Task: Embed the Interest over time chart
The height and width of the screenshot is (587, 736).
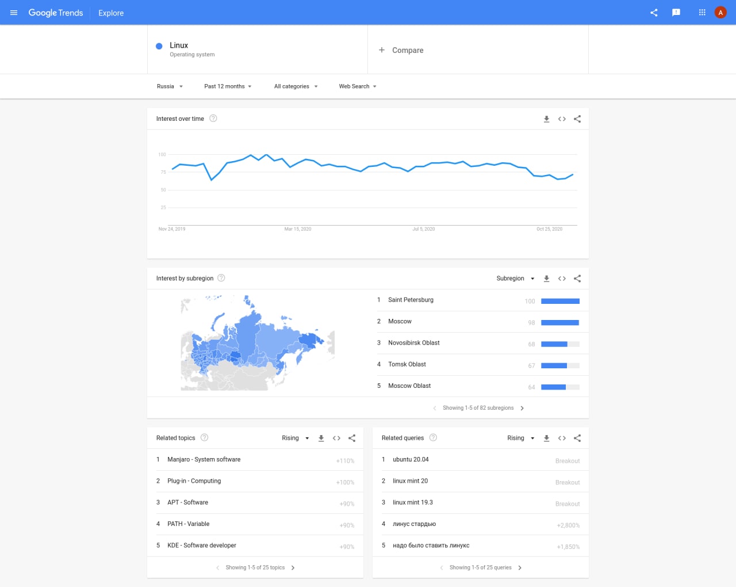Action: [x=562, y=119]
